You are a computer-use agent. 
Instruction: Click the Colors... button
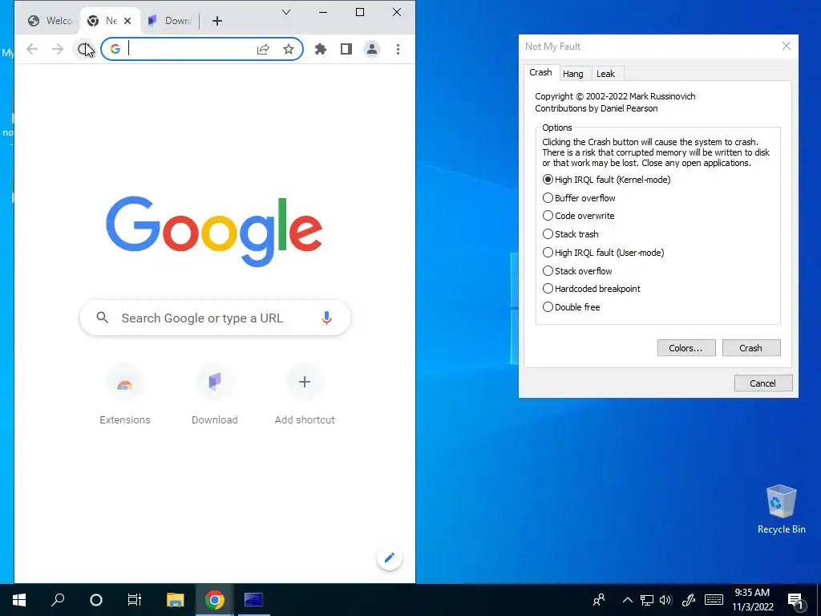686,348
